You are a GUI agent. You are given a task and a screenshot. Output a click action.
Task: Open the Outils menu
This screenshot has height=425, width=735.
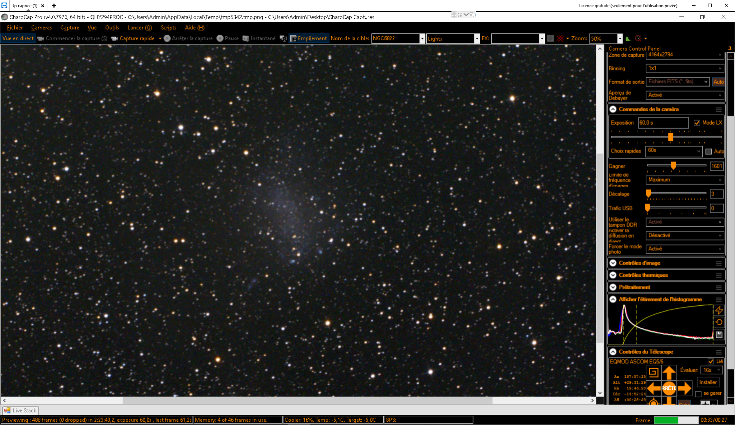click(112, 28)
